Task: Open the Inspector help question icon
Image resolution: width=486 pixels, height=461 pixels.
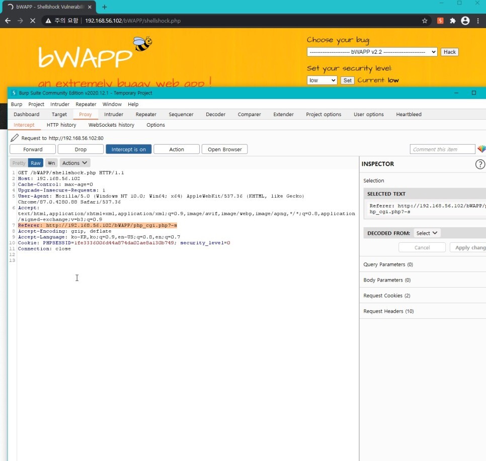Action: point(480,164)
